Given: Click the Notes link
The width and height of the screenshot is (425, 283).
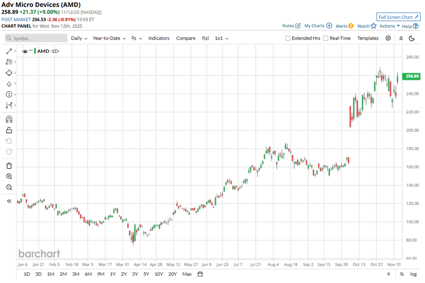Looking at the screenshot, I should [288, 26].
